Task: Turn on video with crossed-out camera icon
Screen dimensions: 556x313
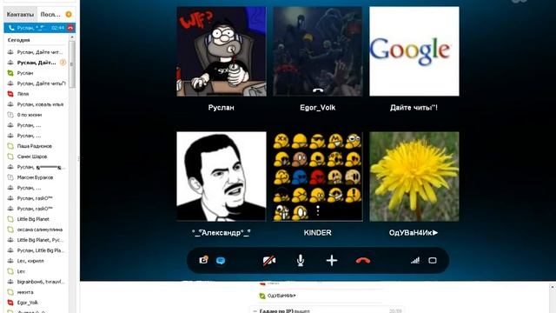Action: click(x=269, y=261)
